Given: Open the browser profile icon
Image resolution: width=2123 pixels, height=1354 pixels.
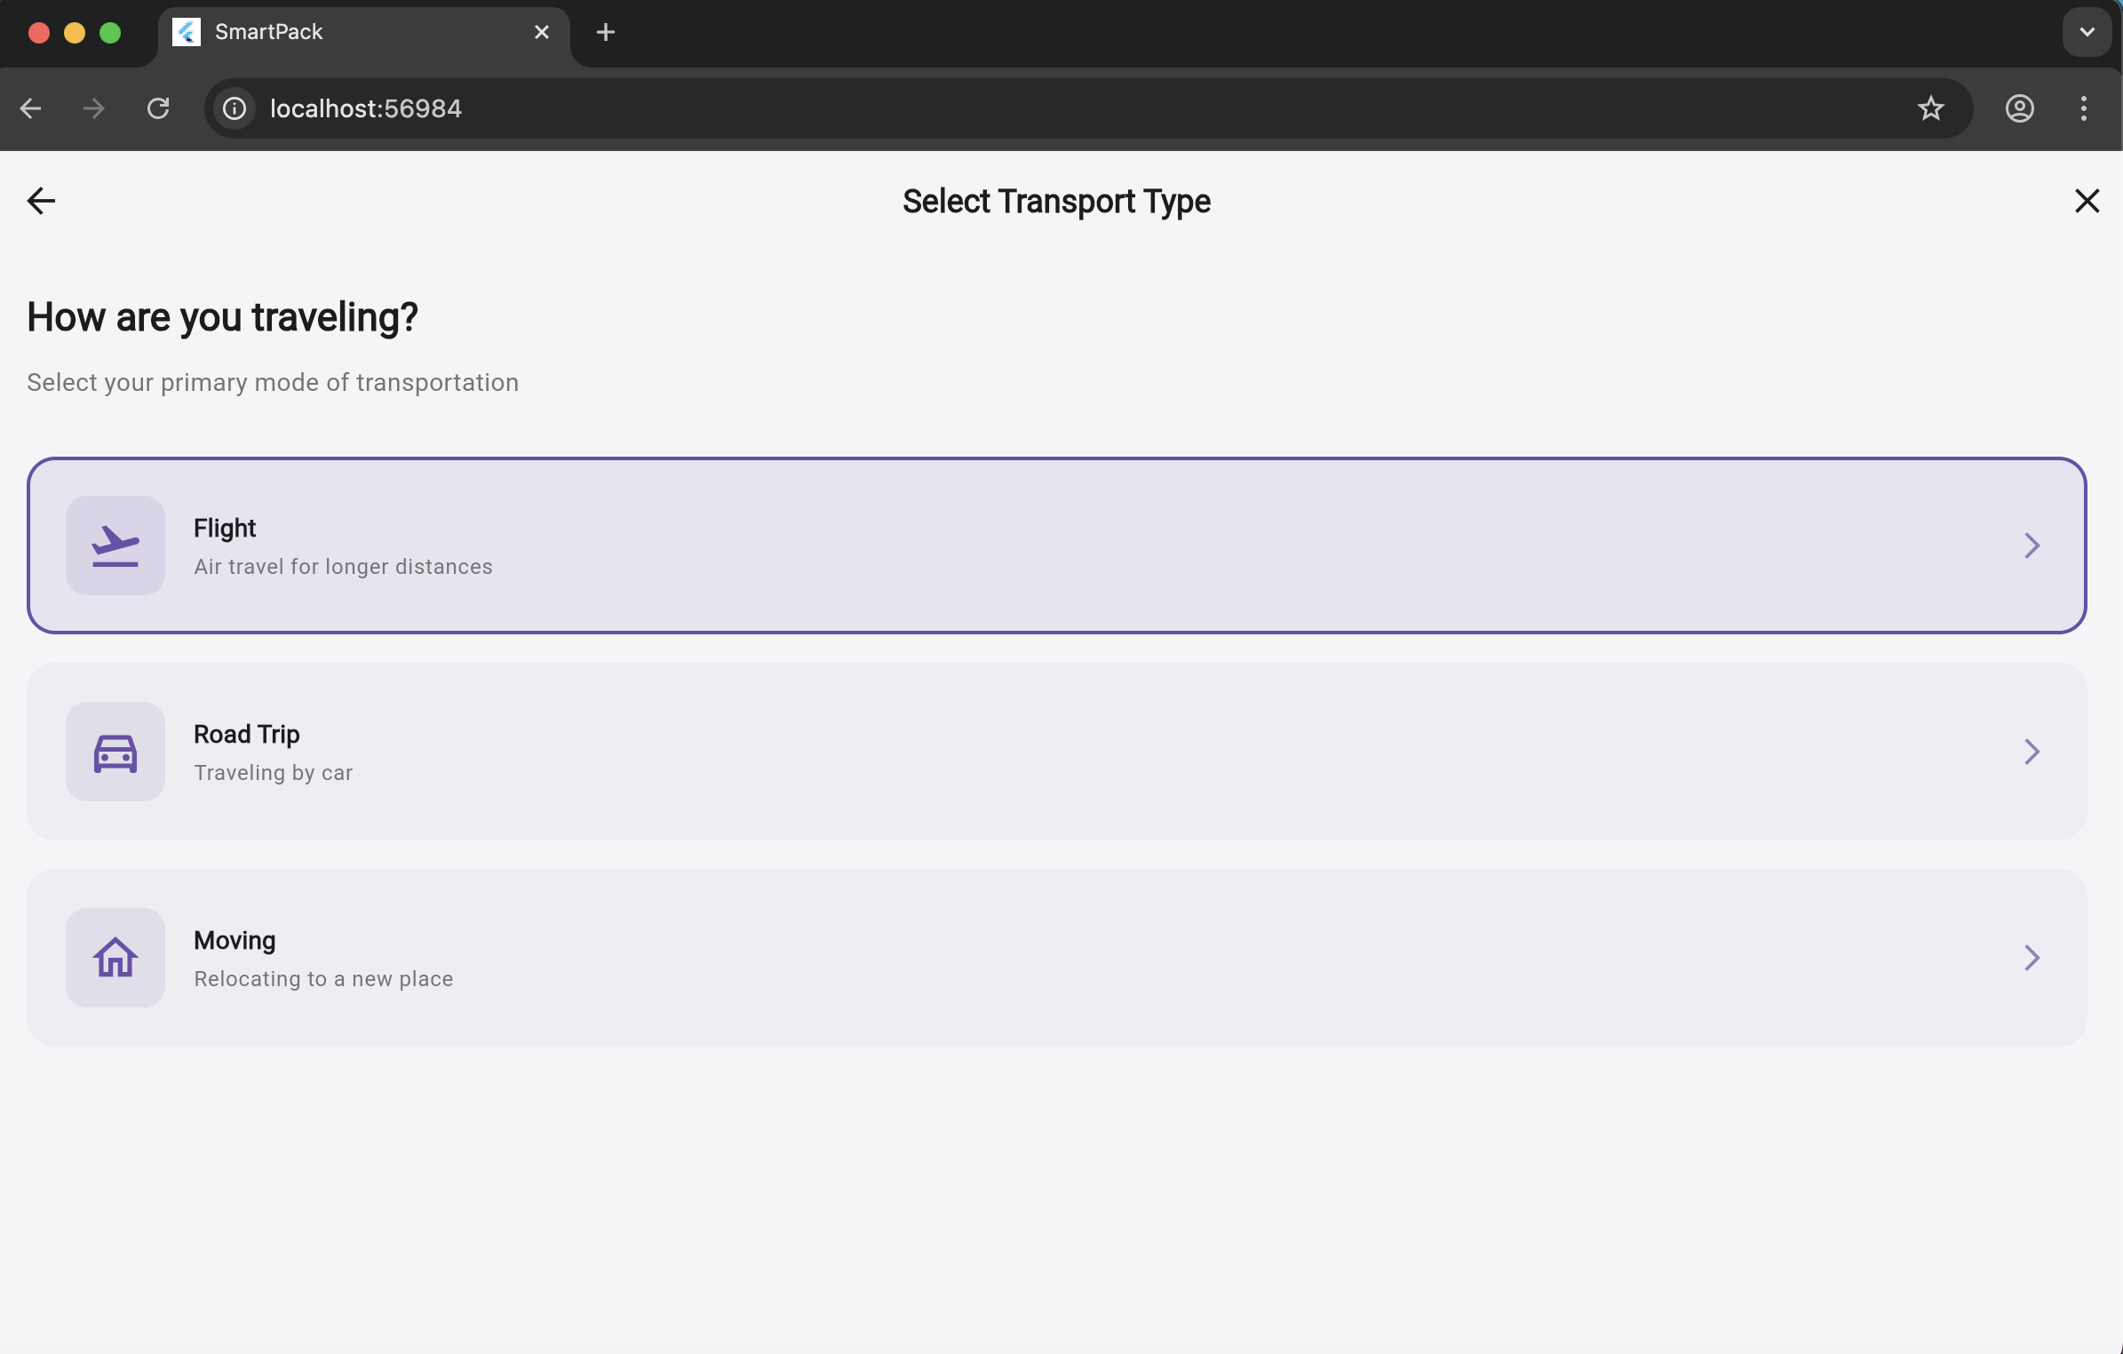Looking at the screenshot, I should 2019,108.
